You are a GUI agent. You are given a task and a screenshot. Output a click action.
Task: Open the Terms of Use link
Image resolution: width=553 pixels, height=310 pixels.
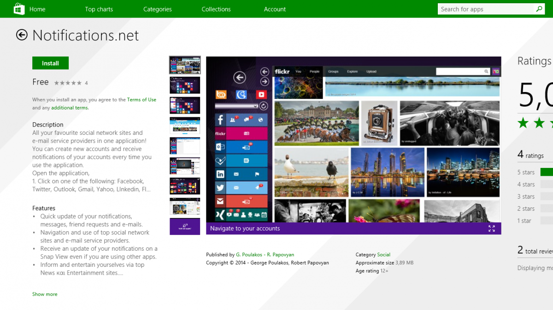tap(141, 99)
